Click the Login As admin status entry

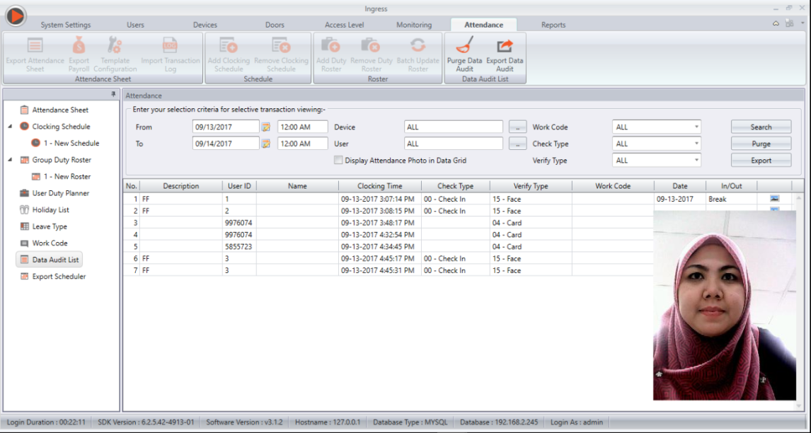tap(576, 422)
